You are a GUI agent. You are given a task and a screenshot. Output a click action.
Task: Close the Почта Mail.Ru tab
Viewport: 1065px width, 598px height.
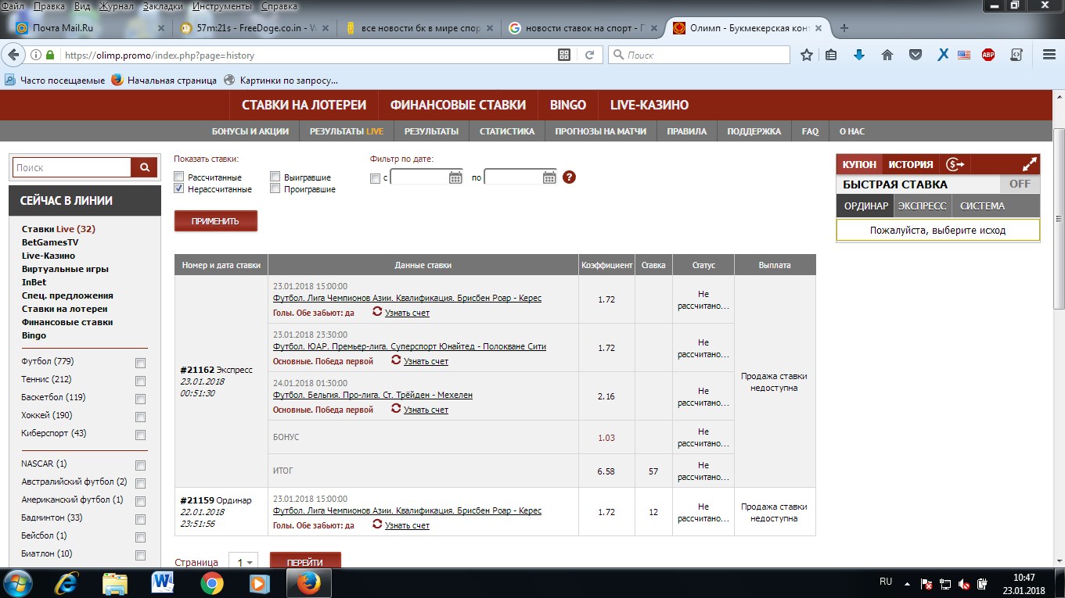click(161, 28)
